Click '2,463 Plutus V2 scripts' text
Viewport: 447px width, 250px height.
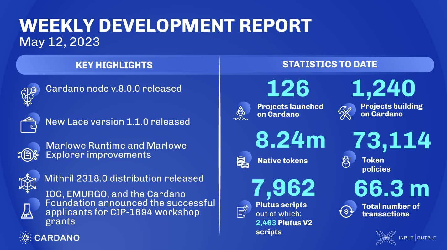coord(284,227)
